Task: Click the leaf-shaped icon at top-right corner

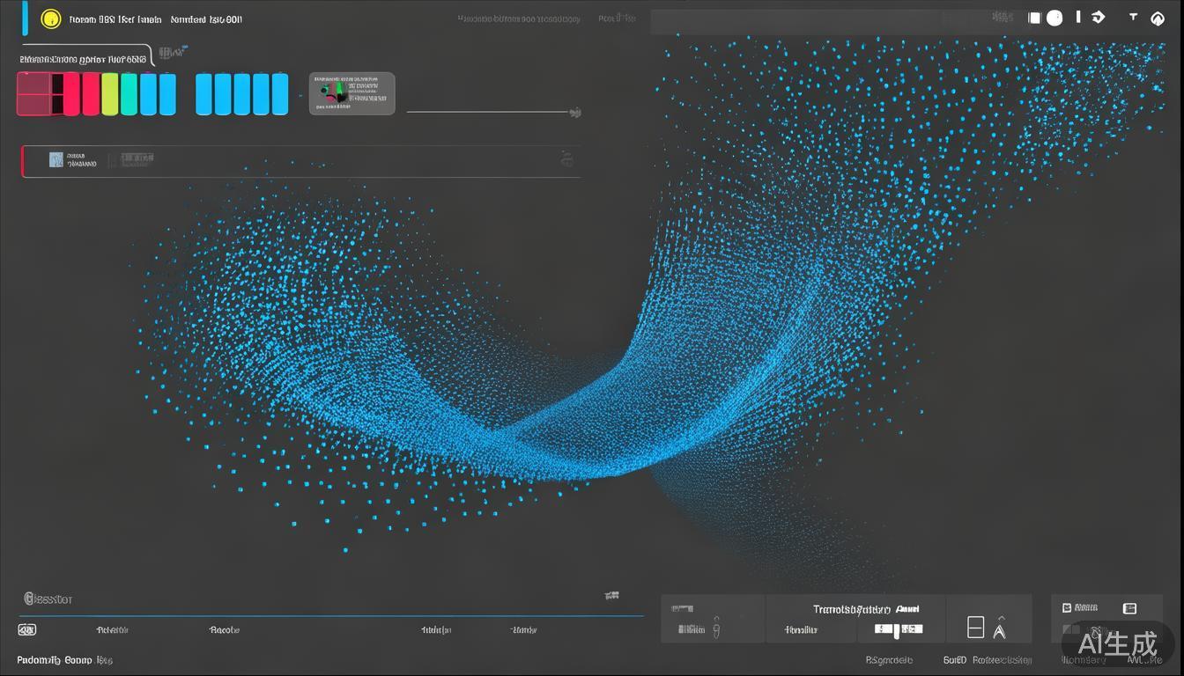Action: tap(1158, 18)
